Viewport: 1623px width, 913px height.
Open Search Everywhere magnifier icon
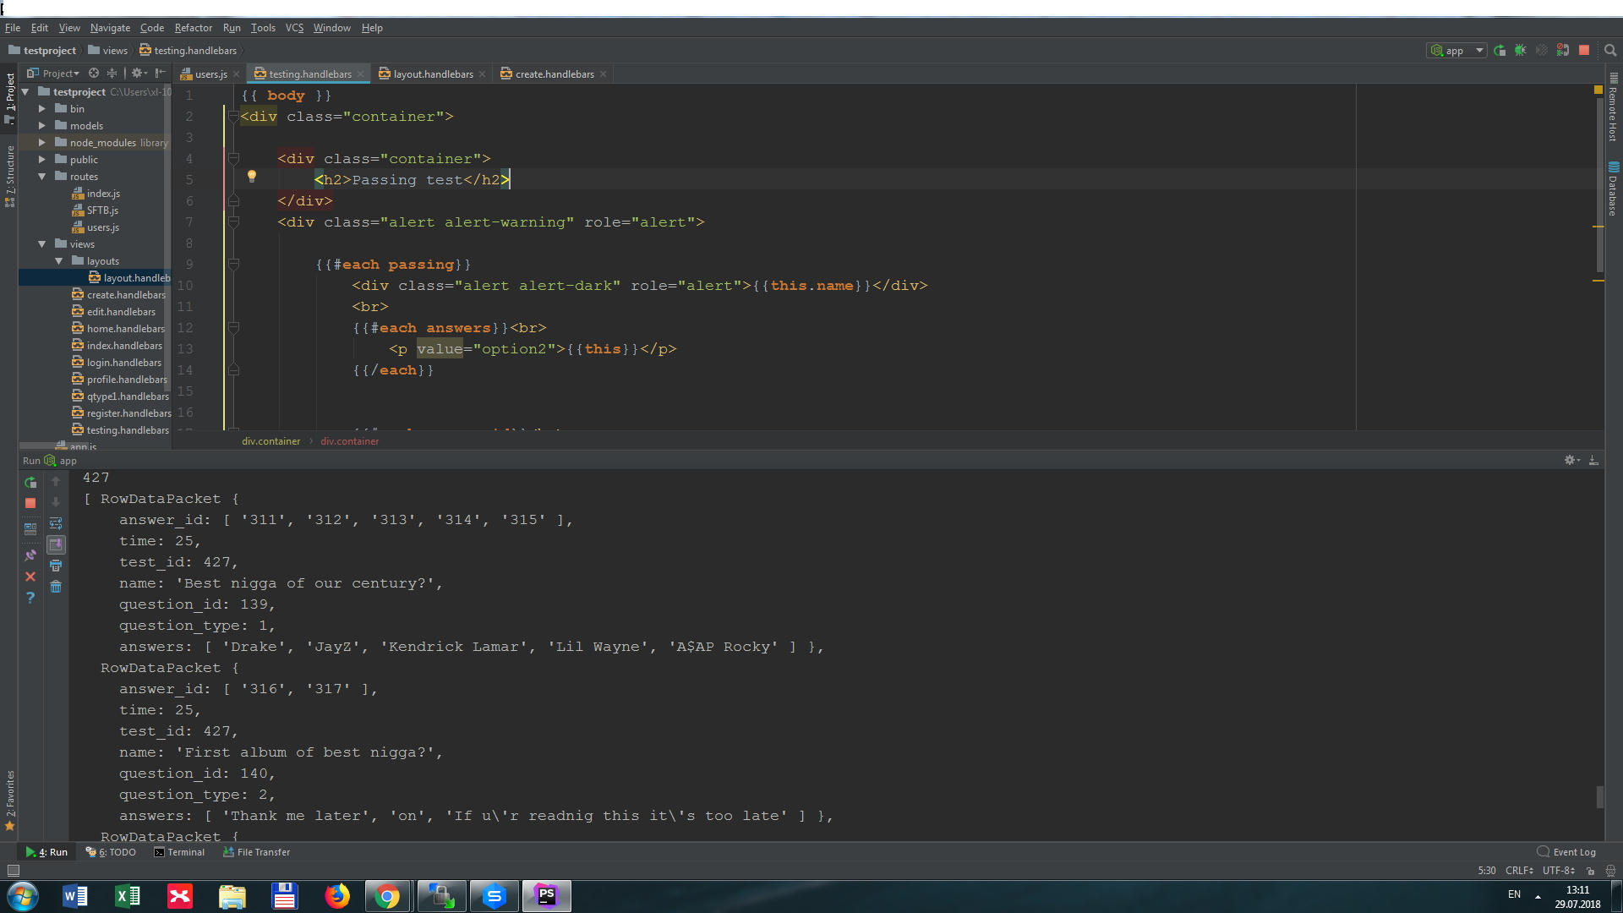click(x=1610, y=51)
